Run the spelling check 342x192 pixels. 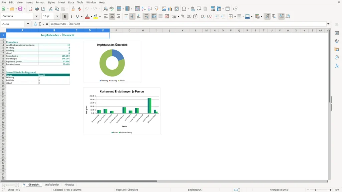pyautogui.click(x=112, y=9)
